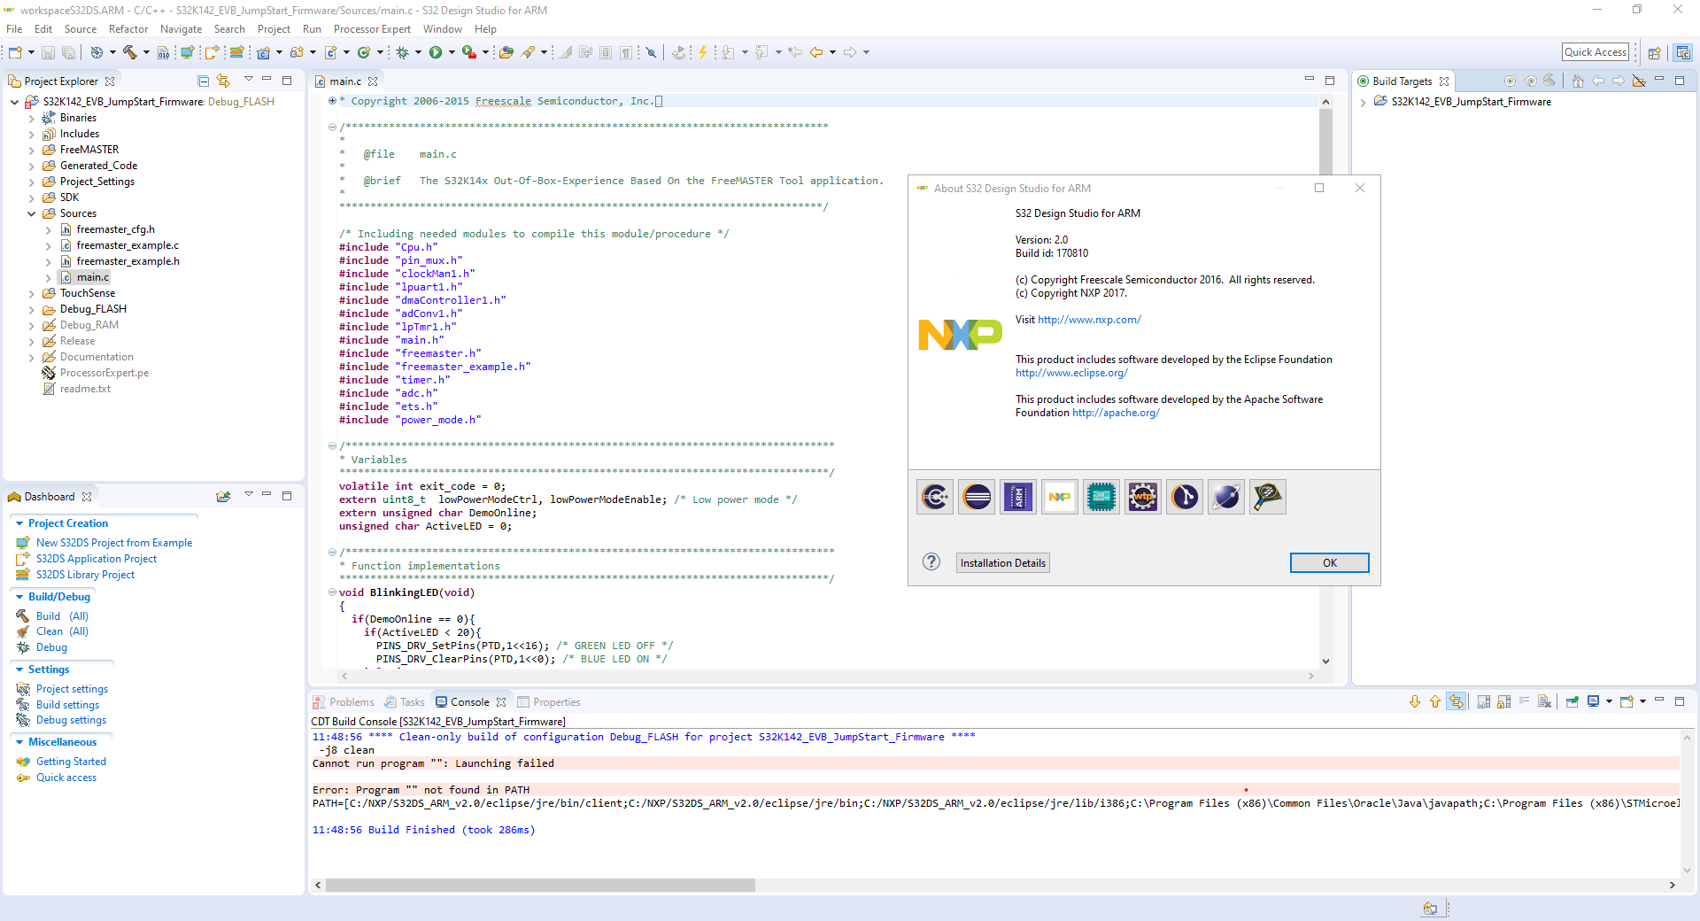
Task: Open the http://www.eclipse.org/ link
Action: [1071, 373]
